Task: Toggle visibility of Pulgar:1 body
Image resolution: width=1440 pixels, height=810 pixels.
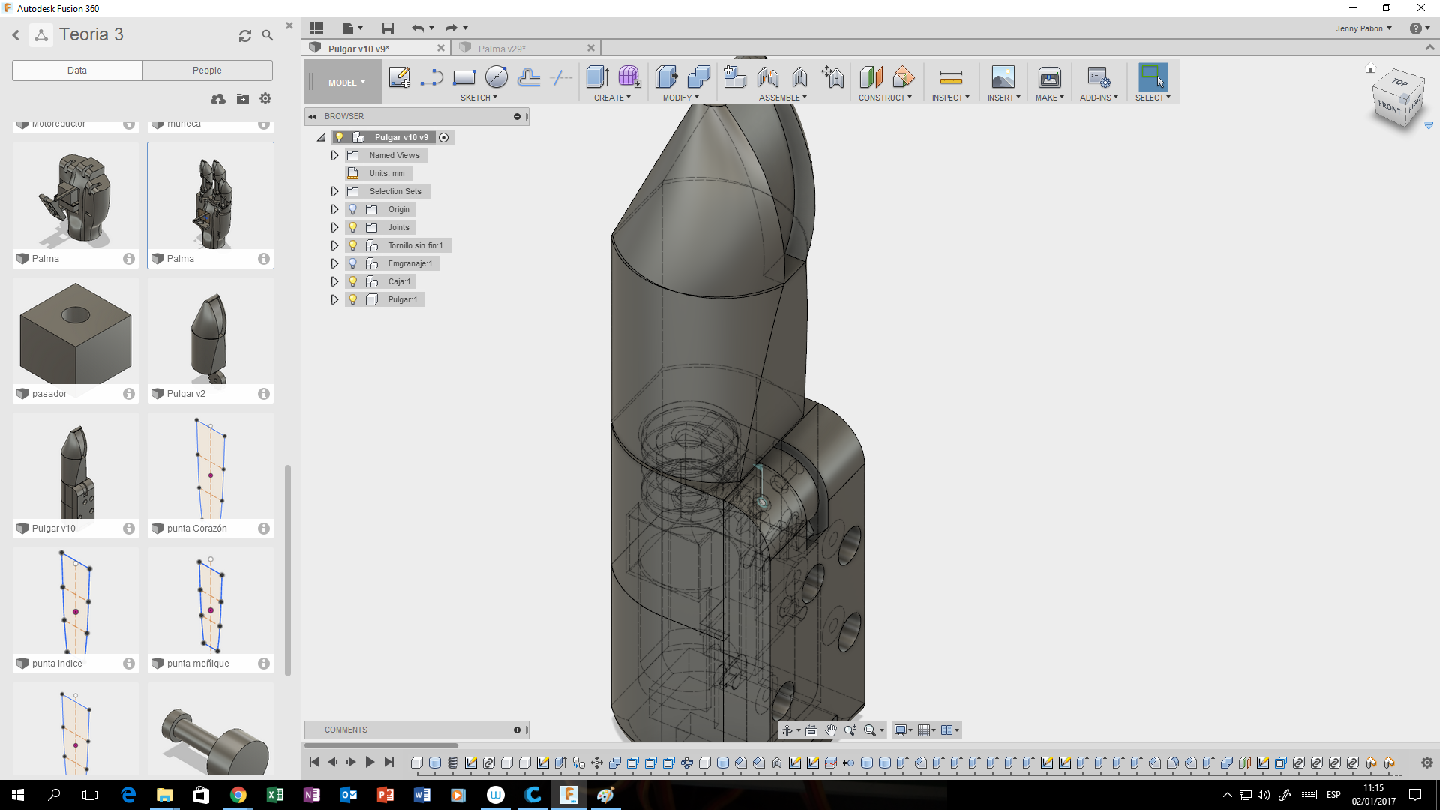Action: [353, 299]
